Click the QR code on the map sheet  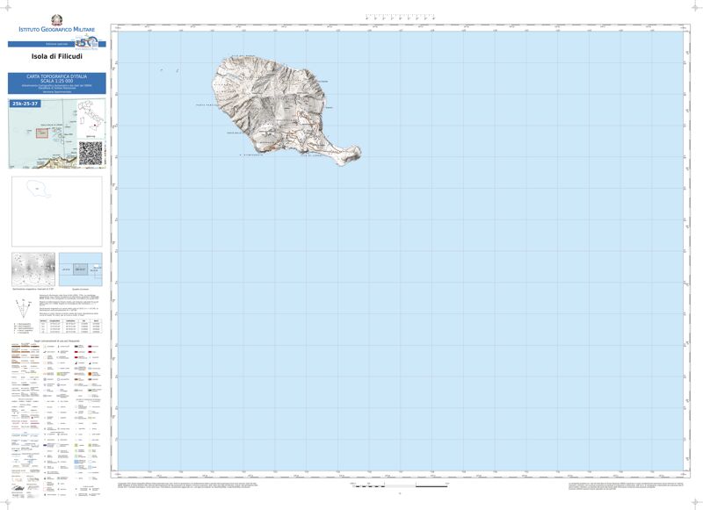pos(91,153)
